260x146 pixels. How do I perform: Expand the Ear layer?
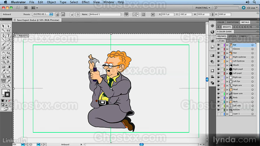coord(227,45)
